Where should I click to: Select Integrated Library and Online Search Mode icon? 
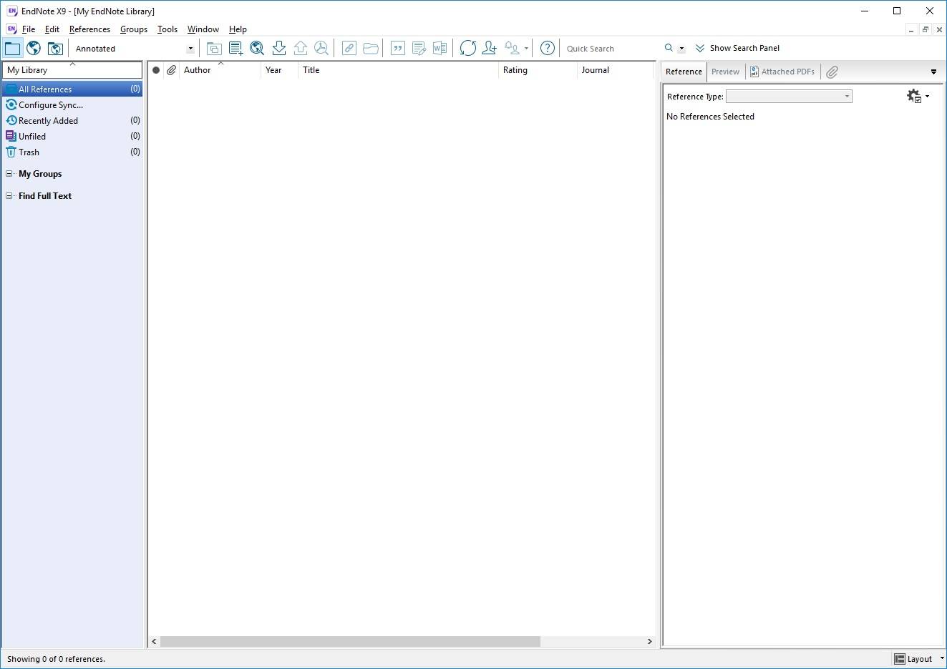pos(55,49)
